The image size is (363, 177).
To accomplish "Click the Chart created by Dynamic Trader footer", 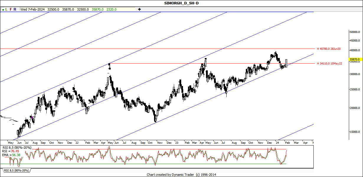I will (181, 175).
